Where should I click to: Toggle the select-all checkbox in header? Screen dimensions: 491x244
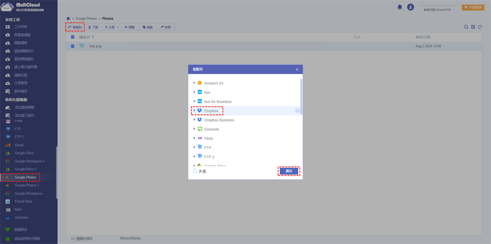tap(72, 37)
